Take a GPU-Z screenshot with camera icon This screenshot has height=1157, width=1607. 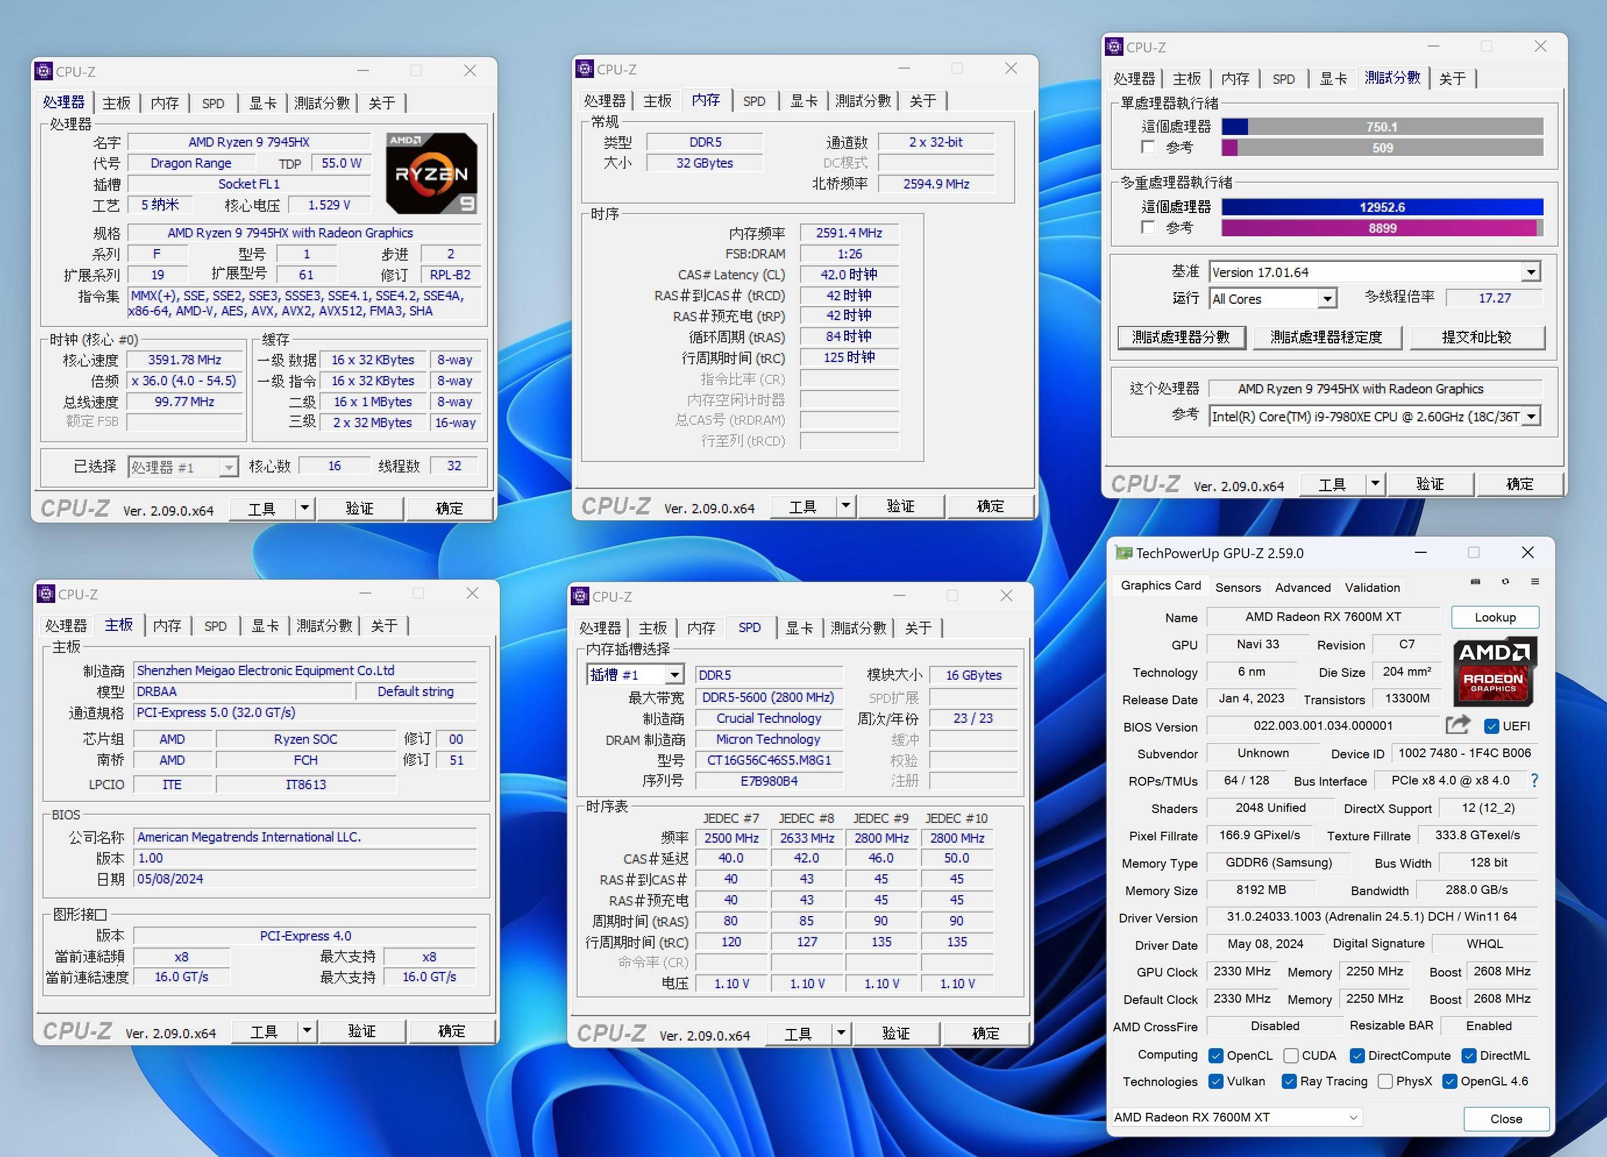[x=1475, y=581]
